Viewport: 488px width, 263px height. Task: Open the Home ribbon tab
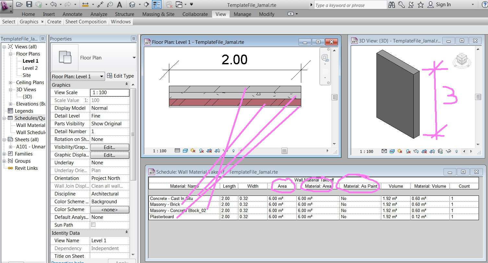tap(28, 14)
